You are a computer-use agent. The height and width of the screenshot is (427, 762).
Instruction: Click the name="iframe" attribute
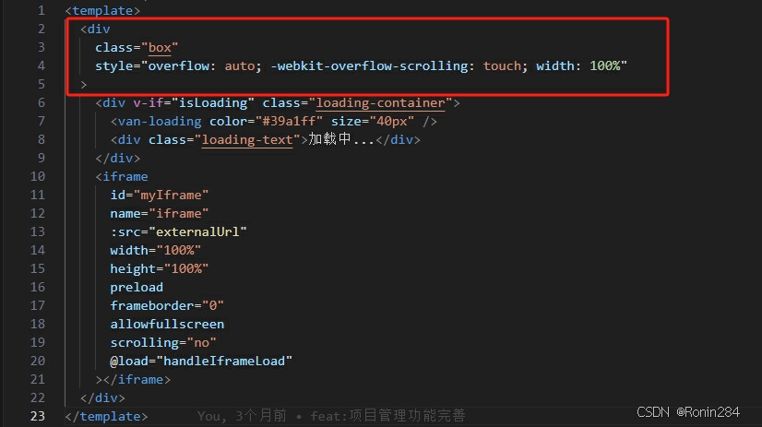point(159,214)
